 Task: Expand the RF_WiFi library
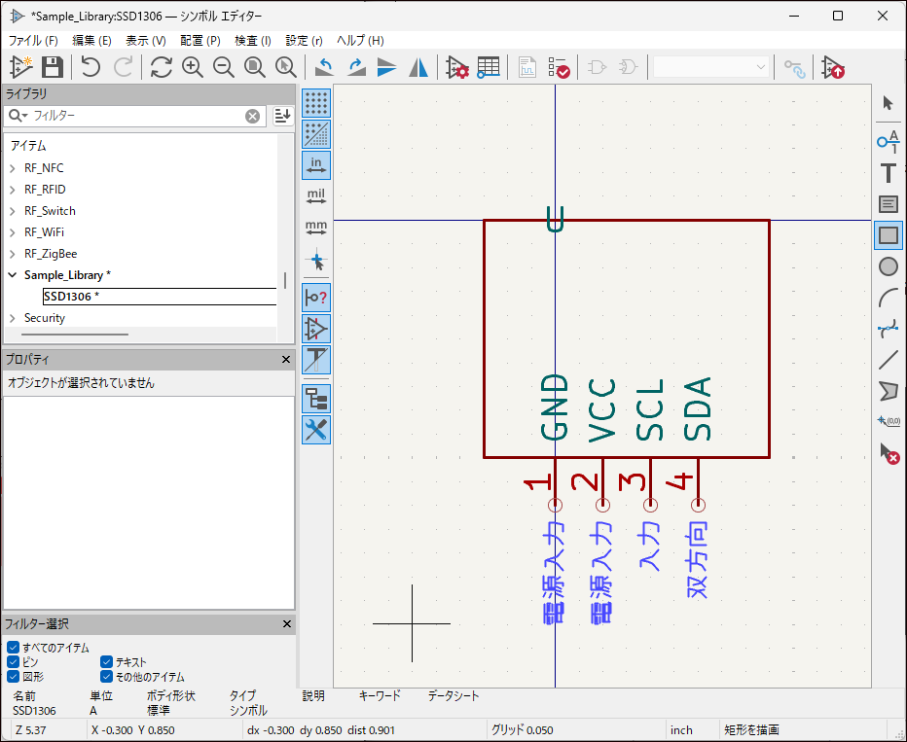pyautogui.click(x=13, y=232)
